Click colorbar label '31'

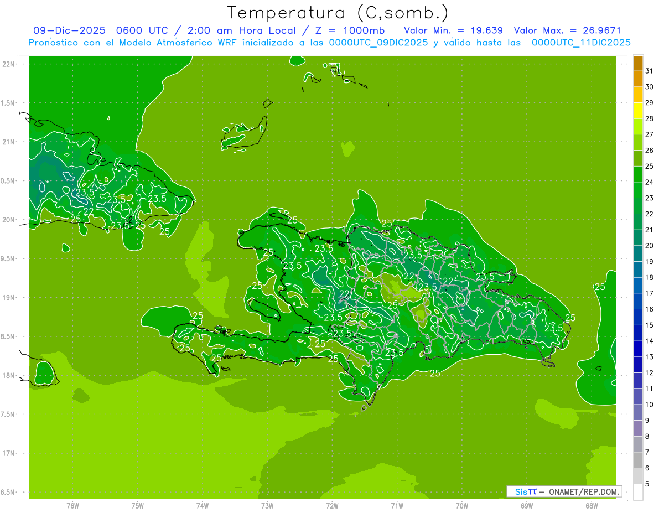point(649,71)
